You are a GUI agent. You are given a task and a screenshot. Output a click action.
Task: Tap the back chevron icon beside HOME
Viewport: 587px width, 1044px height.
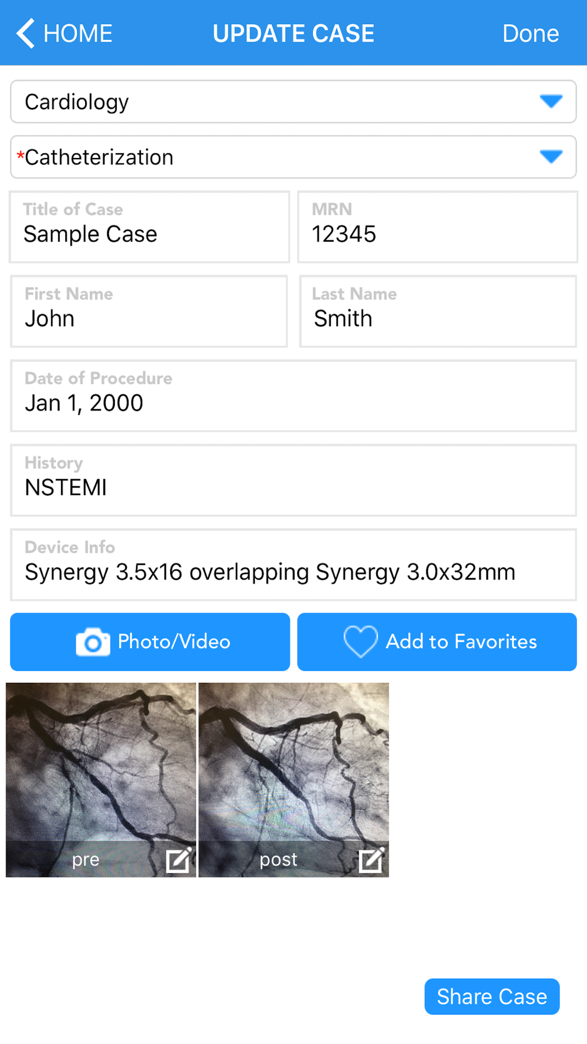coord(26,33)
